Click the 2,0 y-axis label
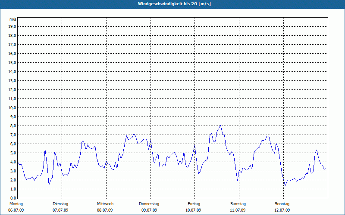Viewport: 345px width, 215px height. [13, 180]
